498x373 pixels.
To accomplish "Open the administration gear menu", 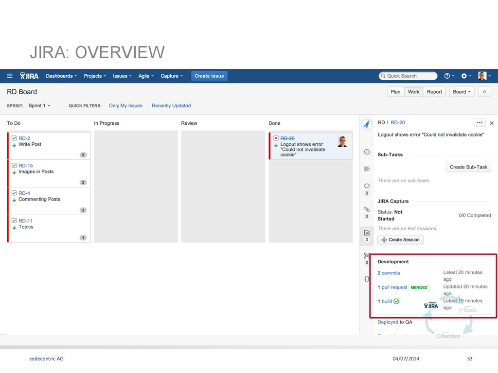I will point(465,76).
